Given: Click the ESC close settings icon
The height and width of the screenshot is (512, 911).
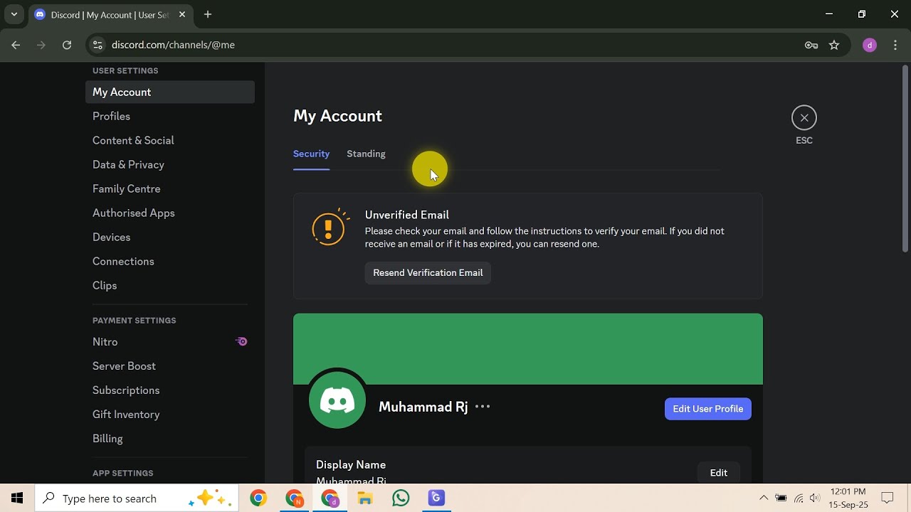Looking at the screenshot, I should (804, 118).
